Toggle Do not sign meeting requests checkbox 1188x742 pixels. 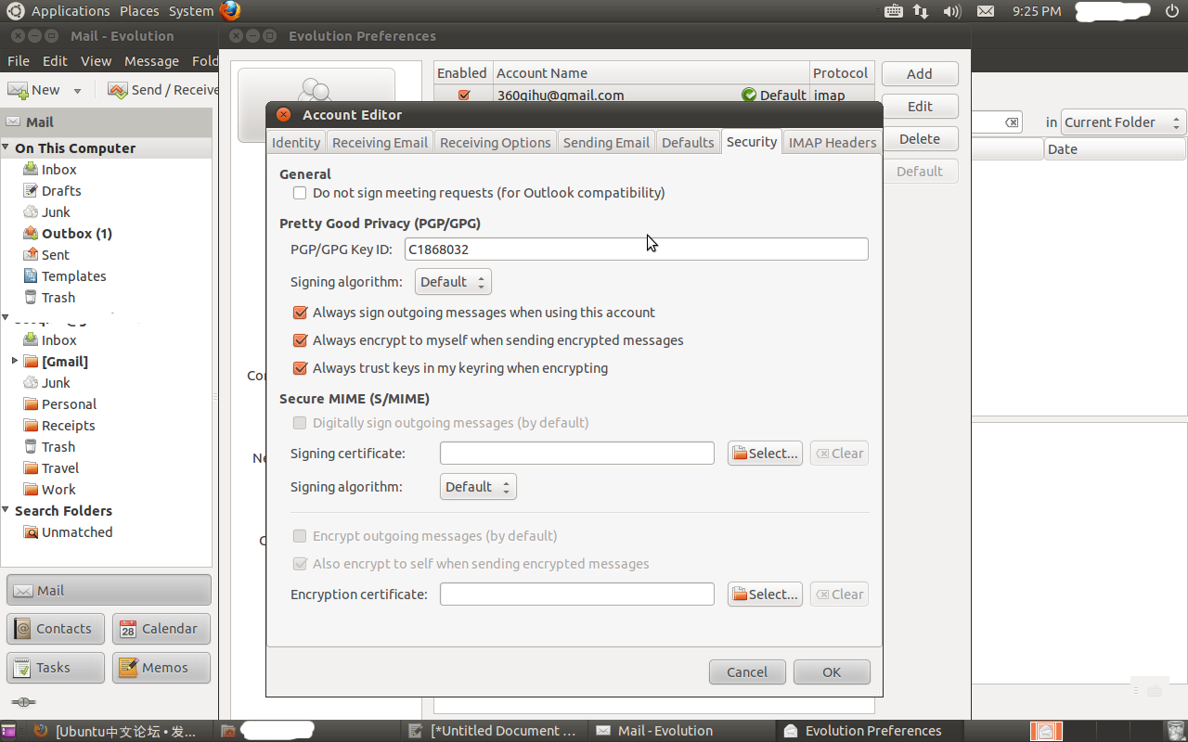[300, 193]
